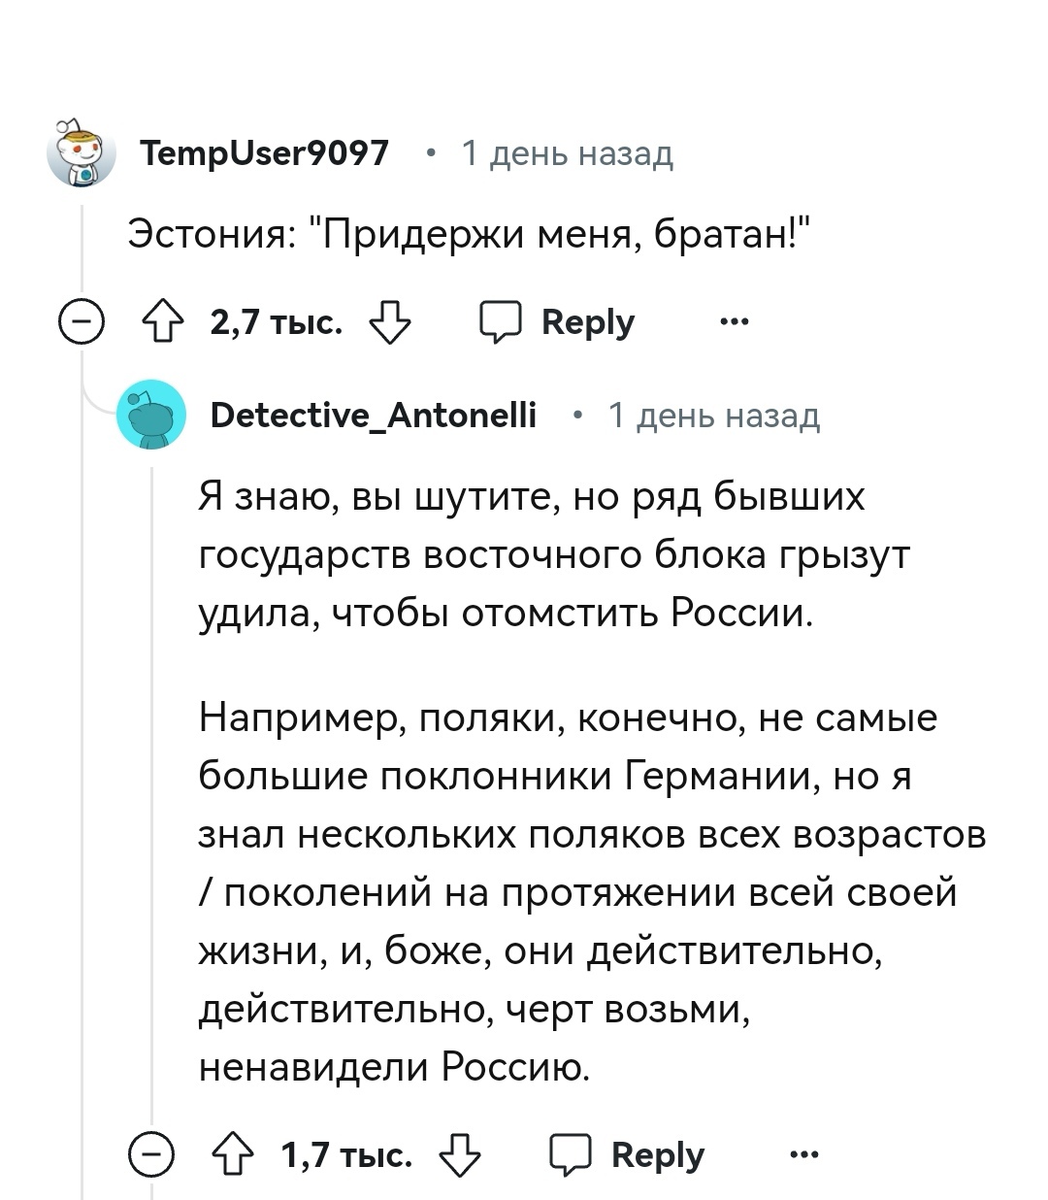Image resolution: width=1048 pixels, height=1200 pixels.
Task: Click the comment text "Эстония: Придержи меня, братан!"
Action: [470, 234]
